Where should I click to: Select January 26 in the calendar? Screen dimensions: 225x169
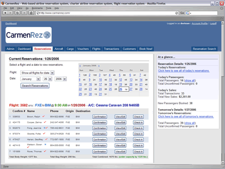[x=121, y=89]
